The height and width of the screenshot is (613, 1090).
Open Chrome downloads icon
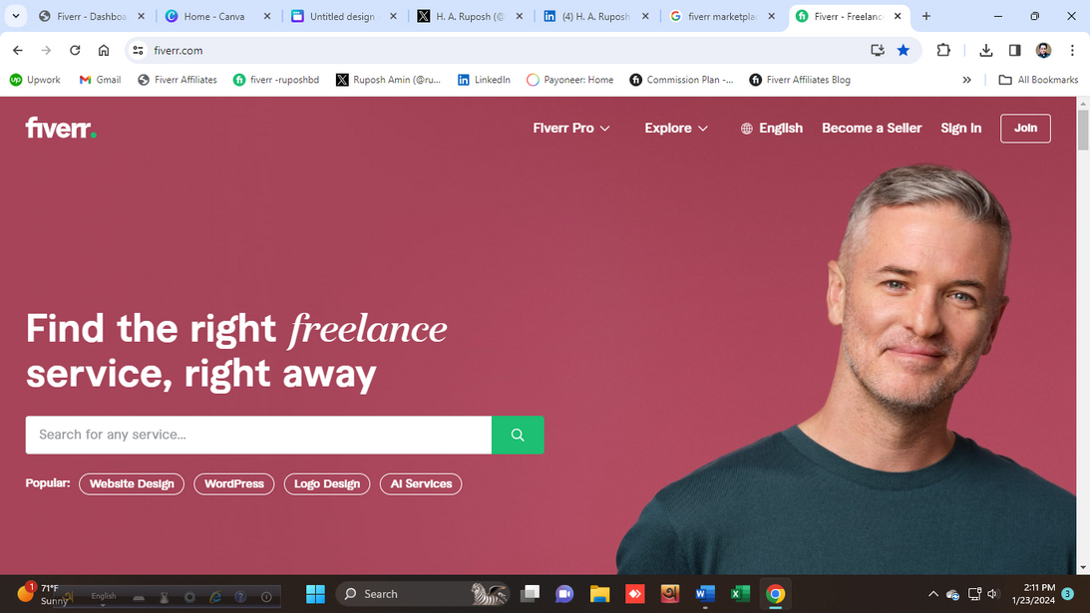click(985, 50)
